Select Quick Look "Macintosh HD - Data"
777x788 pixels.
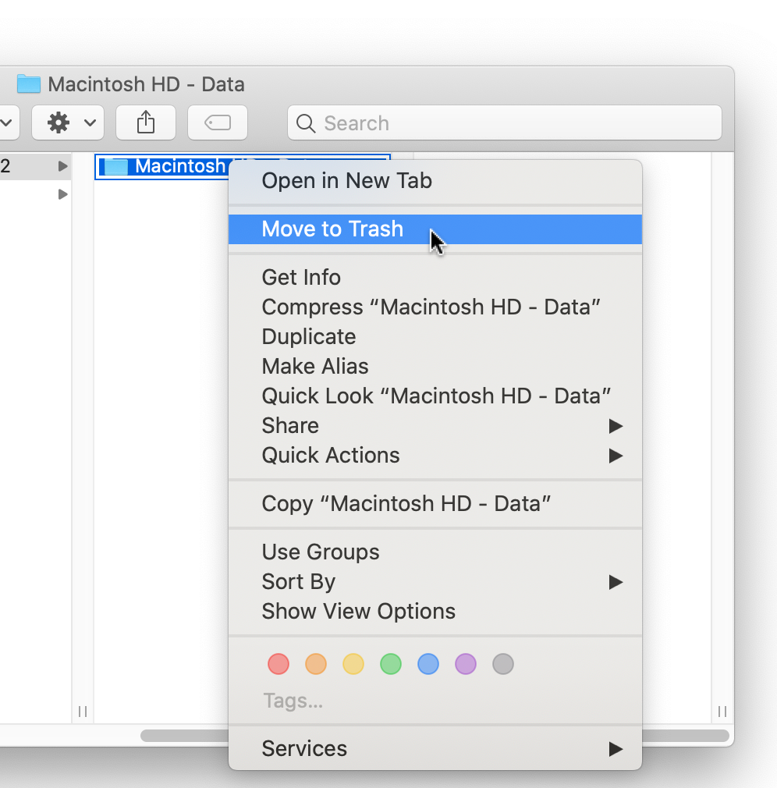point(435,396)
